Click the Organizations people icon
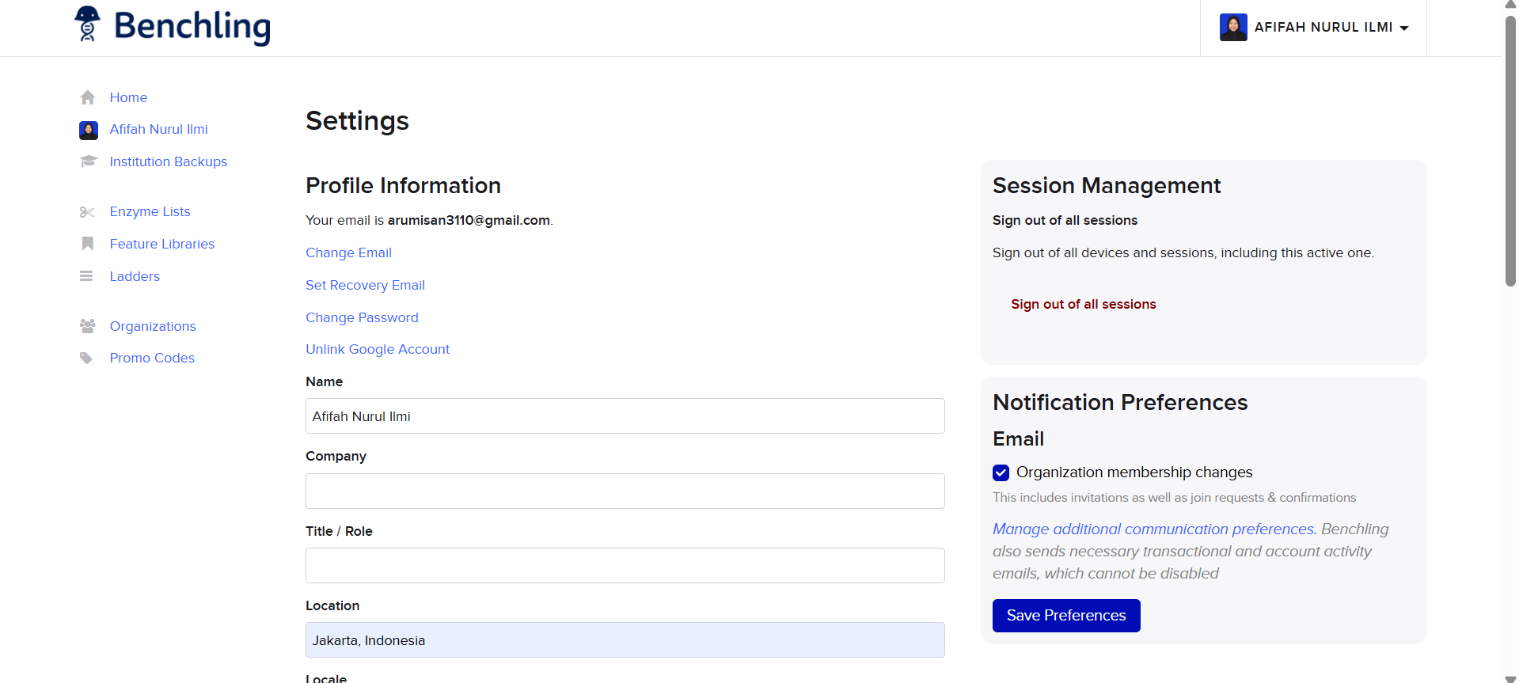 (x=88, y=326)
